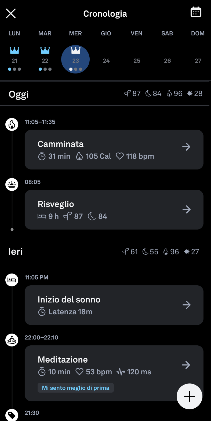Select Tuesday 22 in week strip
The height and width of the screenshot is (421, 211).
[x=45, y=61]
